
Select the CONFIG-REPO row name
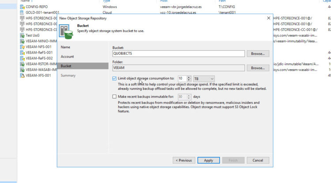(x=37, y=7)
